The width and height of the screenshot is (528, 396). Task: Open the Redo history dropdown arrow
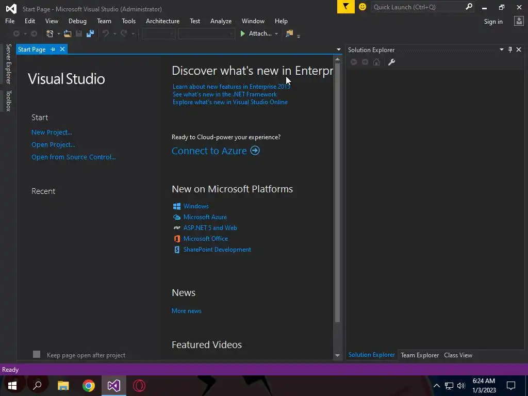133,34
